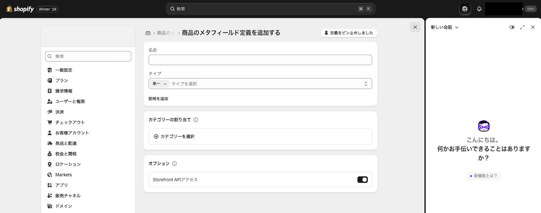Click the 名前 text field
This screenshot has height=213, width=541.
pos(260,60)
